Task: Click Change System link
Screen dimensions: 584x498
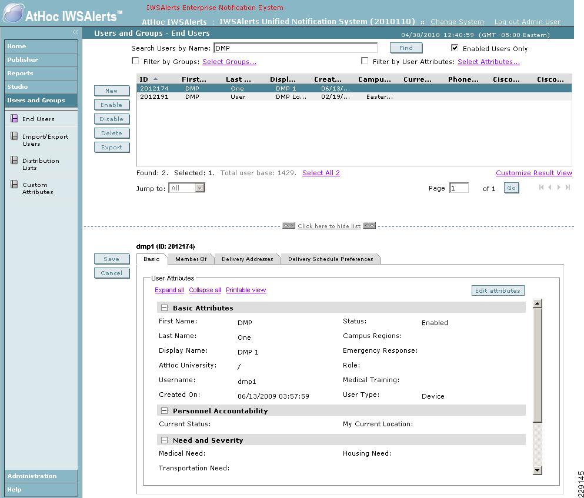Action: point(457,22)
